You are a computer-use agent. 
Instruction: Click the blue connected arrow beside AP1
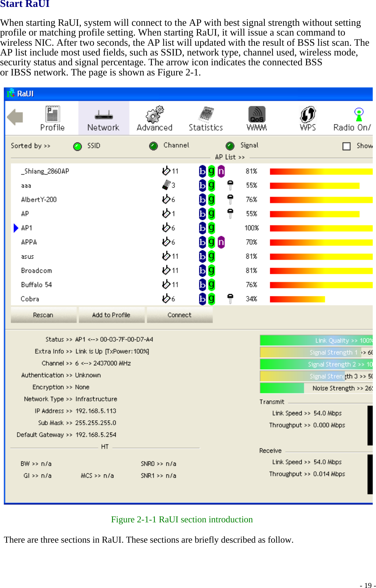coord(16,228)
